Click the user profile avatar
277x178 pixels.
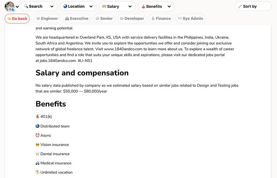point(10,6)
